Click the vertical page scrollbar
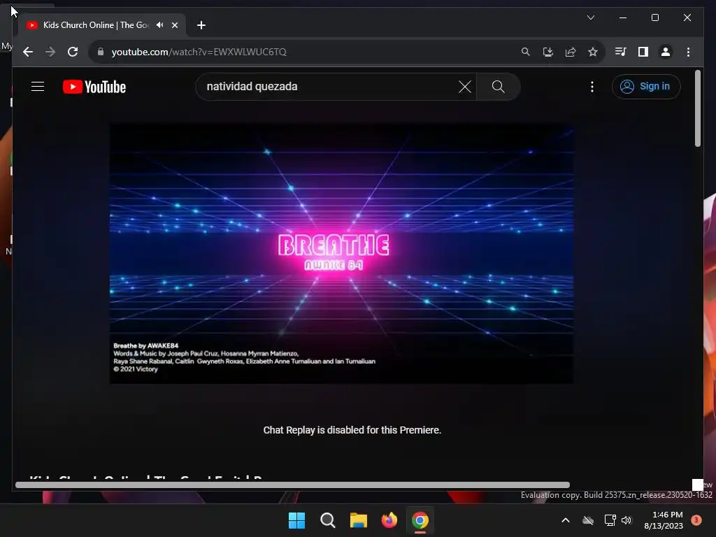Image resolution: width=716 pixels, height=537 pixels. coord(698,108)
